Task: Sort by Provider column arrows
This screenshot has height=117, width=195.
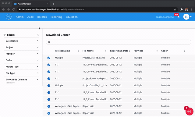Action: 157,51
